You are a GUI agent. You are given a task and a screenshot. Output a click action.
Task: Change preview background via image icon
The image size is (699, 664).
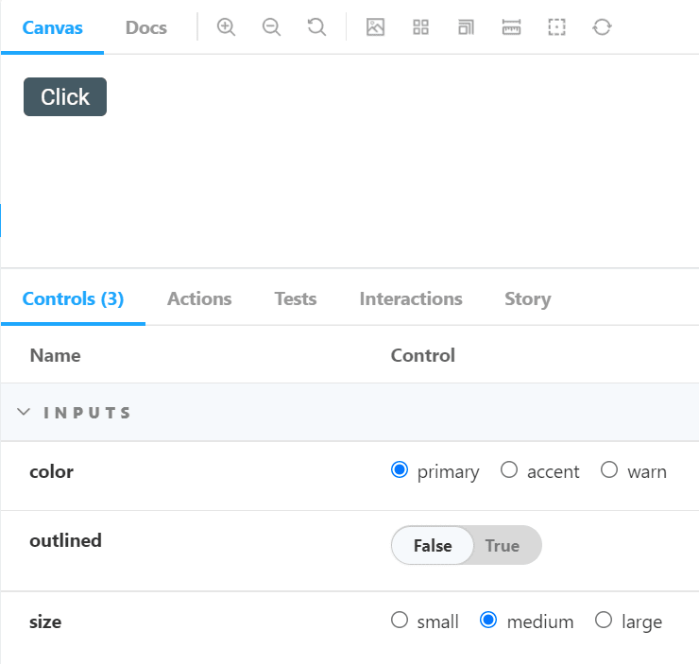click(375, 27)
